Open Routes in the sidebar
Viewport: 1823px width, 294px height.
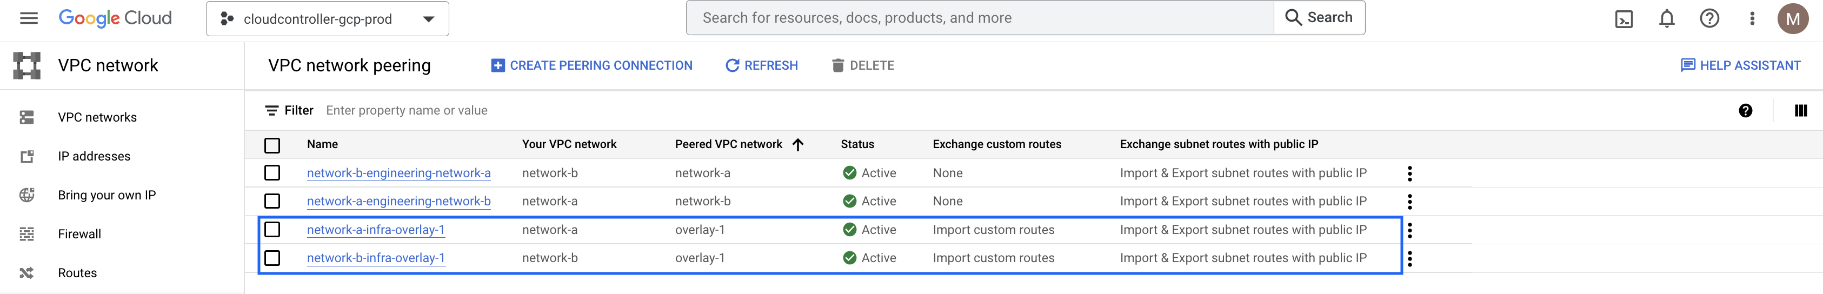[x=77, y=273]
